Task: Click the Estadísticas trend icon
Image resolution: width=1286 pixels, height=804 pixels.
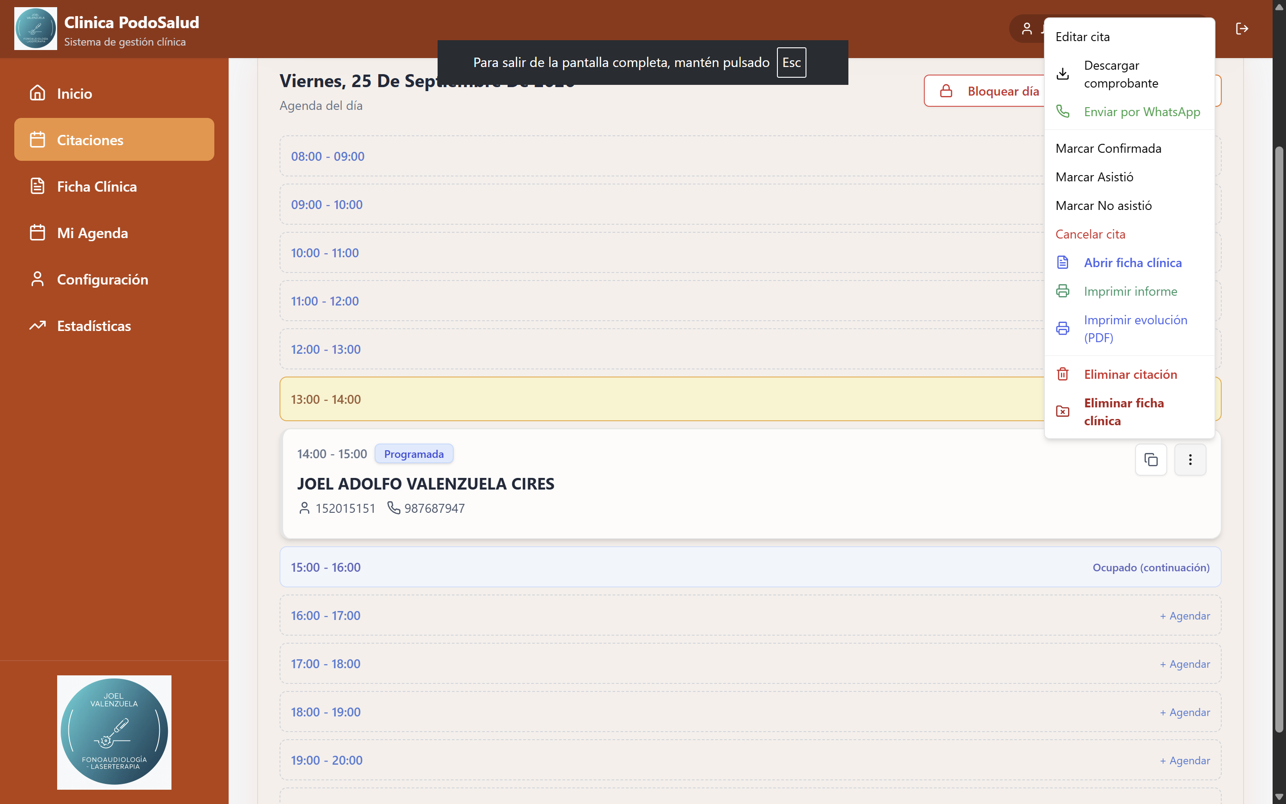Action: pos(37,326)
